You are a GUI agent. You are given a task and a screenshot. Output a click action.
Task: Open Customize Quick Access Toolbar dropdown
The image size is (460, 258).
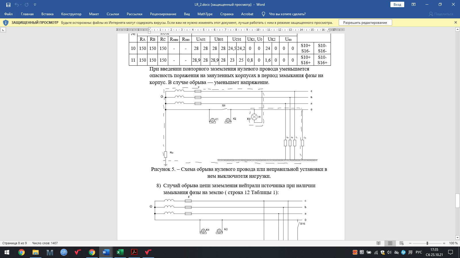click(x=35, y=5)
